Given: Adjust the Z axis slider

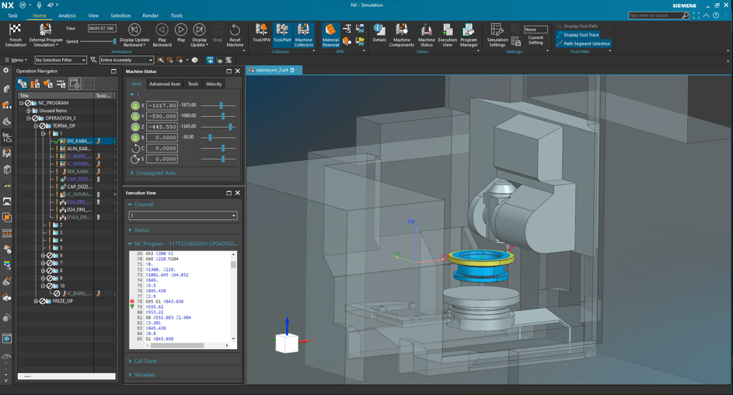Looking at the screenshot, I should pyautogui.click(x=230, y=127).
